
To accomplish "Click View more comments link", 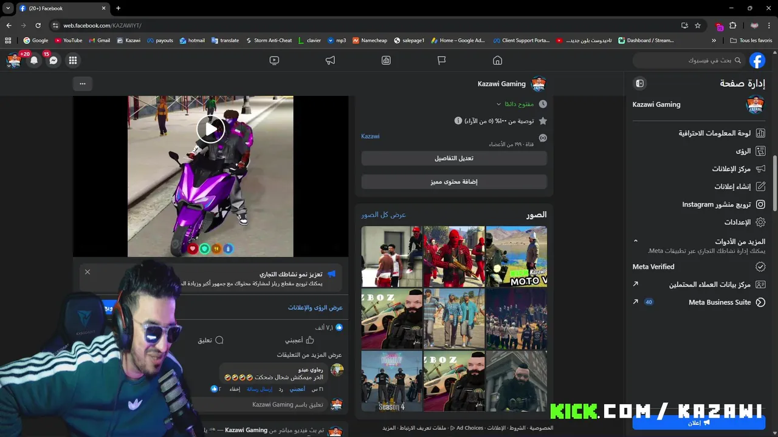I will point(309,354).
